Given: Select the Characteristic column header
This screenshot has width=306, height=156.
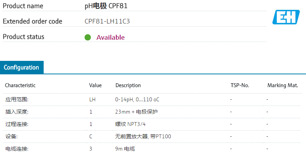Looking at the screenshot, I should [x=20, y=85].
